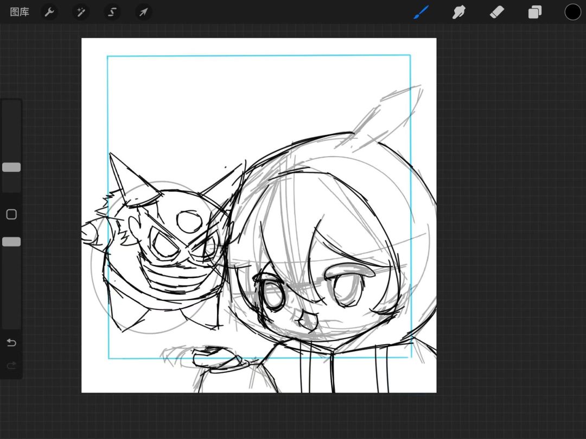Viewport: 586px width, 439px height.
Task: Activate the Transform arrow tool
Action: pyautogui.click(x=143, y=12)
